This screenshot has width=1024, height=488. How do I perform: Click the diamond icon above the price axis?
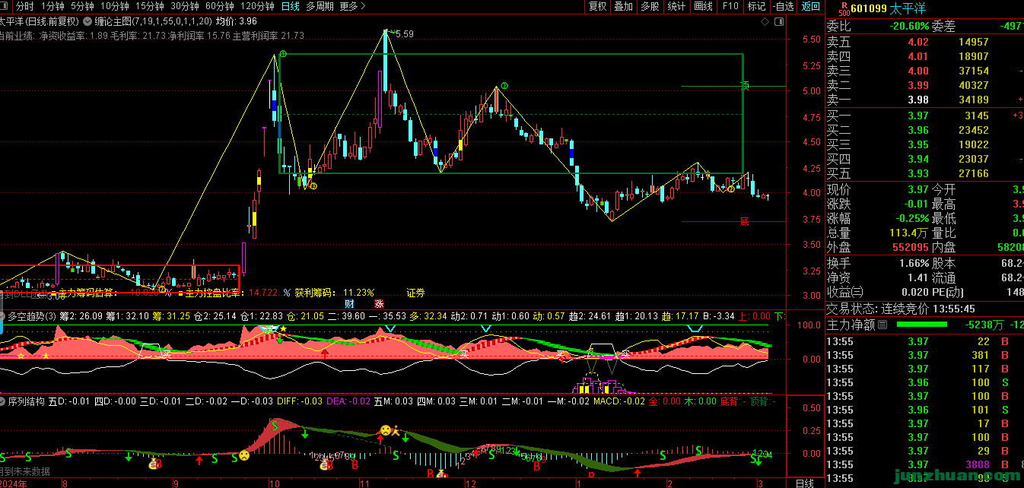tap(765, 22)
